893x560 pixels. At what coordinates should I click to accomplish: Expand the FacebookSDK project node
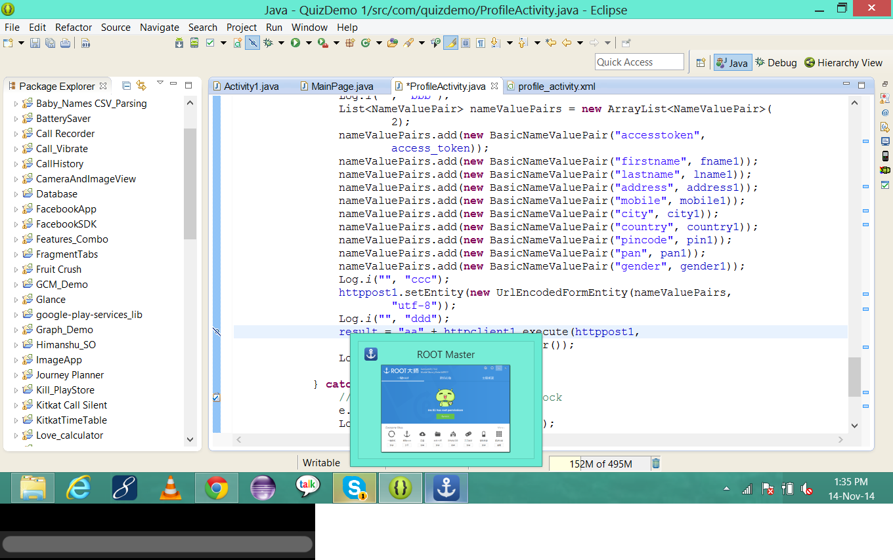click(x=16, y=224)
